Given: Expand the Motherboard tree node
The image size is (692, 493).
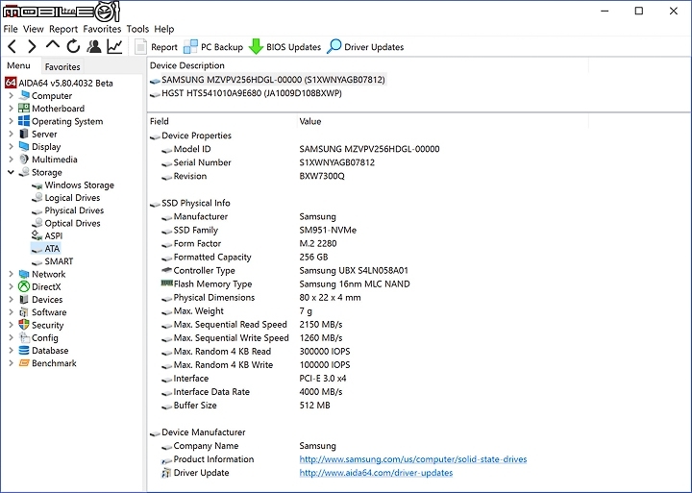Looking at the screenshot, I should point(11,109).
